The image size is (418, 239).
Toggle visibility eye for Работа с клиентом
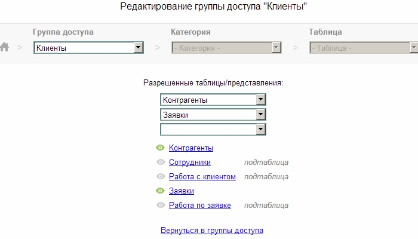[160, 176]
